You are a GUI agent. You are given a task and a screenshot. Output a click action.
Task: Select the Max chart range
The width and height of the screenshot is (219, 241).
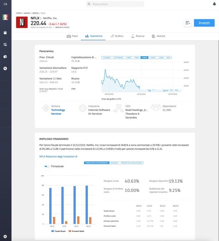point(168,58)
